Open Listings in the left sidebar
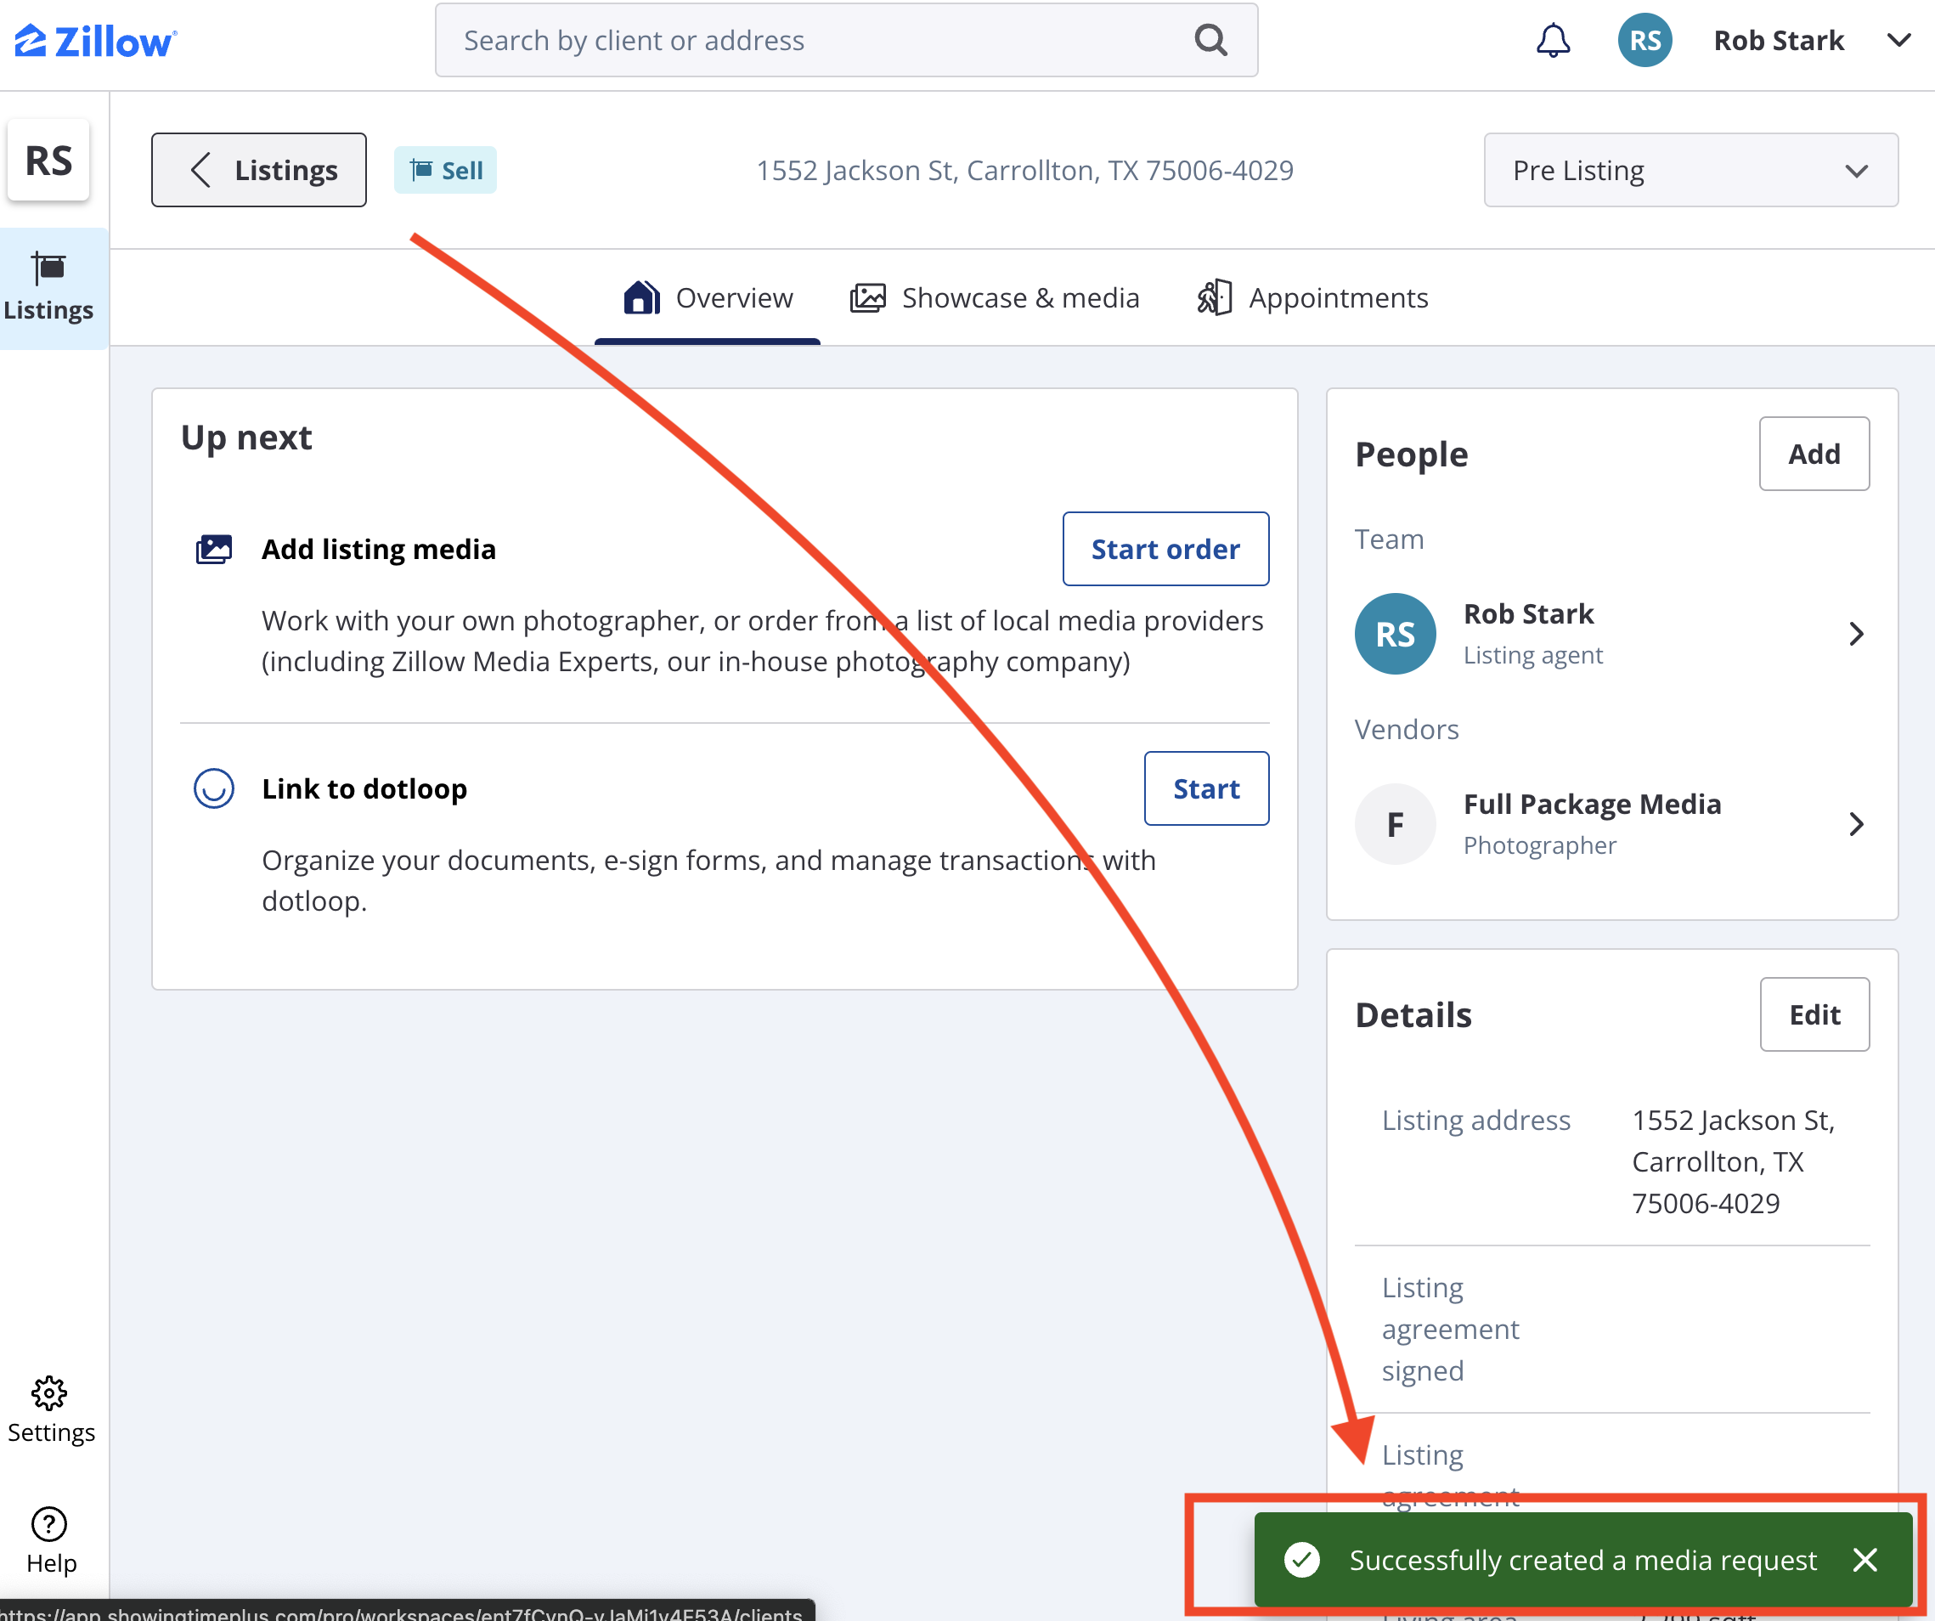 48,287
